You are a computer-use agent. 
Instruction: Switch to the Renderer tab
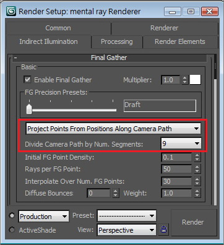point(164,28)
